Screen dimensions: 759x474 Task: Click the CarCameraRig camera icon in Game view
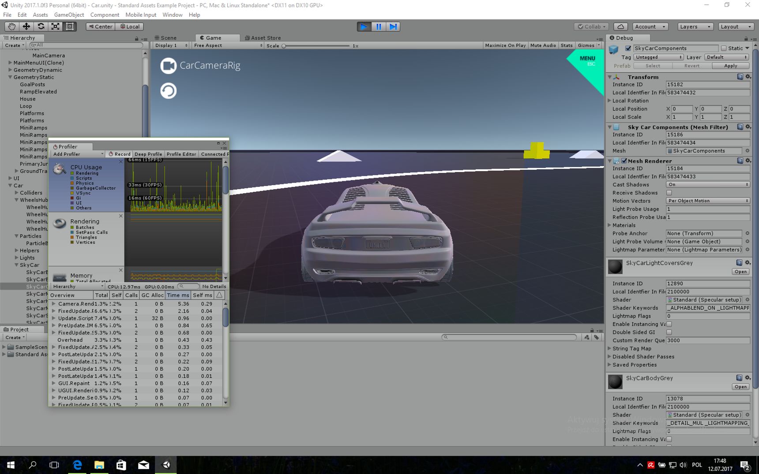point(168,66)
